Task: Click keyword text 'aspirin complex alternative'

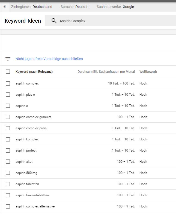Action: point(35,206)
